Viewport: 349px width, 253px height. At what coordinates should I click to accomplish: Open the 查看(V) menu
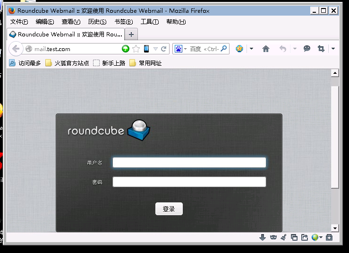71,22
